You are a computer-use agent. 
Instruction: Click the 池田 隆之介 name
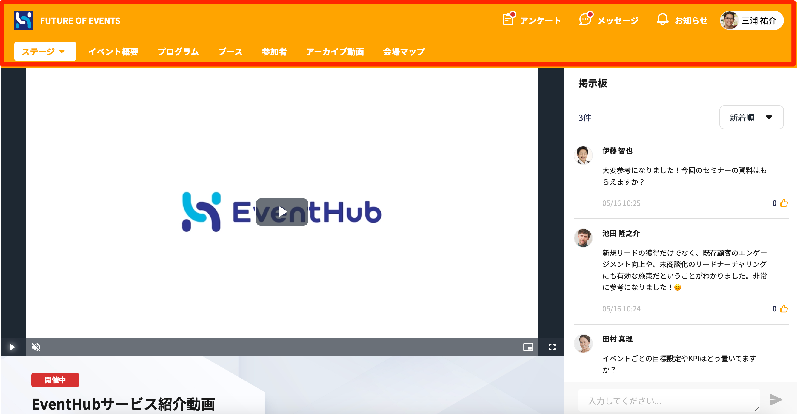pos(621,234)
